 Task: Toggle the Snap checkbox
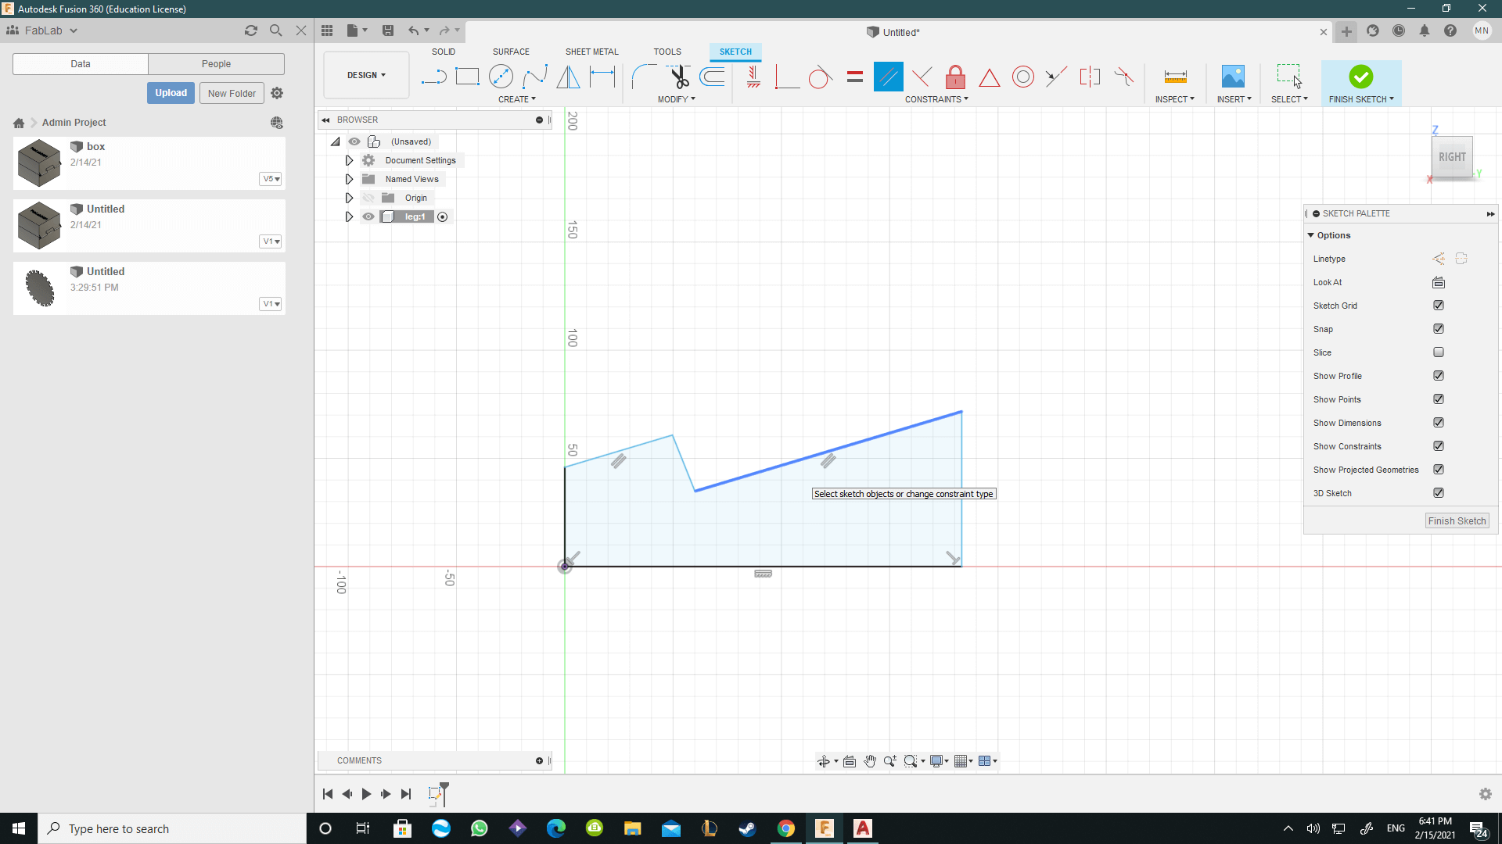click(1439, 329)
